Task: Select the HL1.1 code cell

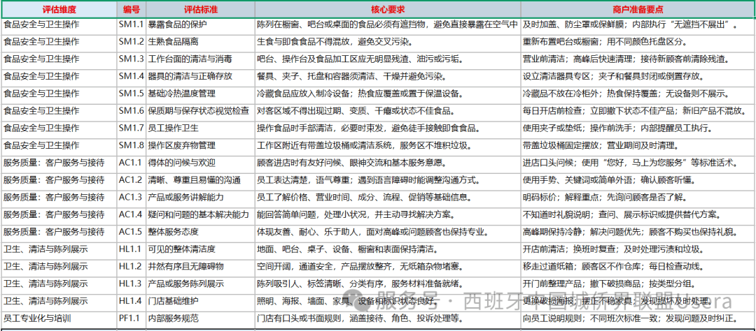Action: 131,249
